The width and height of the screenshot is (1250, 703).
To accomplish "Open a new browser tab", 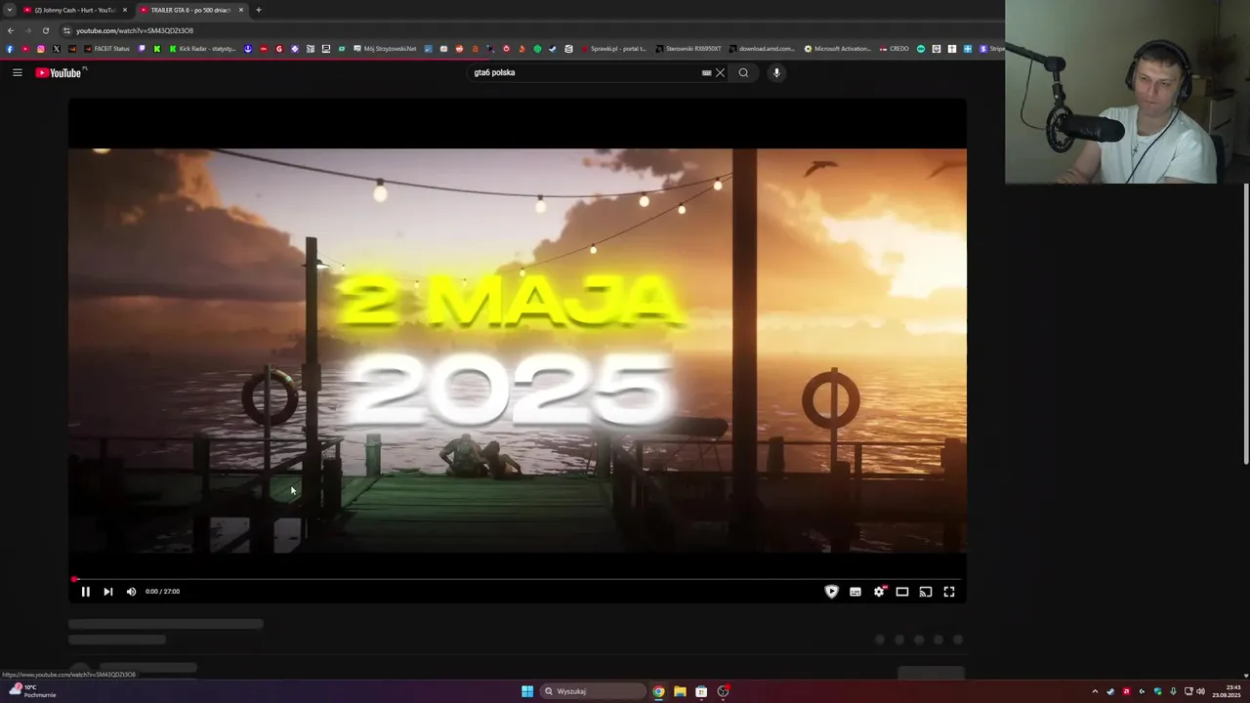I will pyautogui.click(x=259, y=10).
